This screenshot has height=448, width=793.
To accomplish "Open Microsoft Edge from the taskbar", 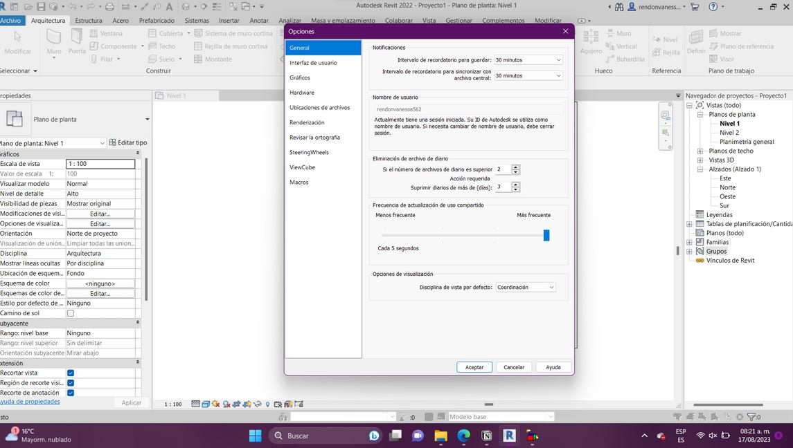I will (464, 436).
